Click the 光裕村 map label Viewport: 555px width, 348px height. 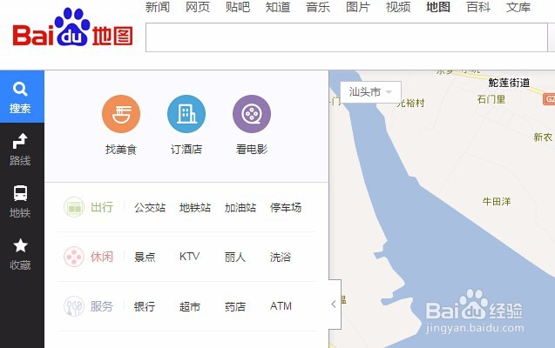point(410,104)
